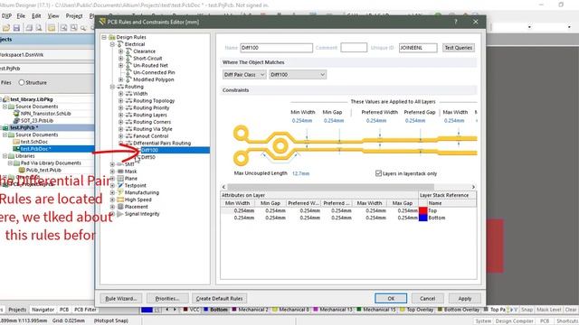Toggle Layers in layerstack only checkbox
Screen dimensions: 579x325
tap(378, 173)
